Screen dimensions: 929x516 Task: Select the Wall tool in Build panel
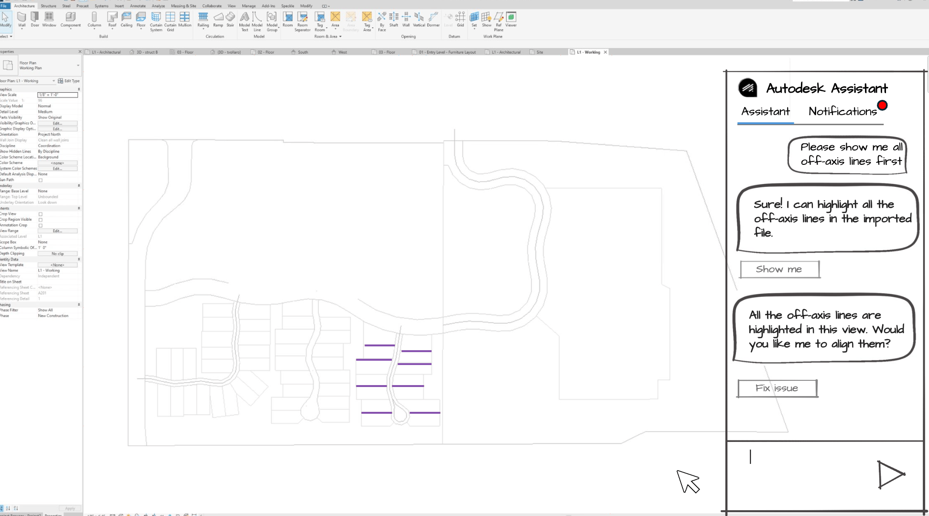22,20
